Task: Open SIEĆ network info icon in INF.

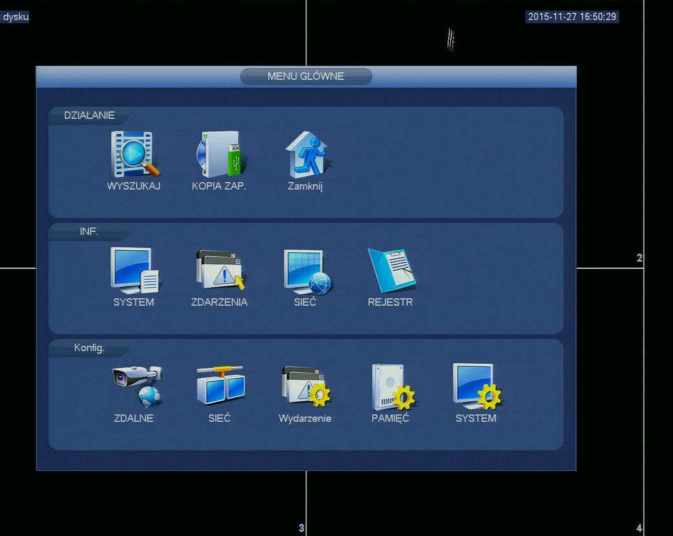Action: pyautogui.click(x=305, y=271)
